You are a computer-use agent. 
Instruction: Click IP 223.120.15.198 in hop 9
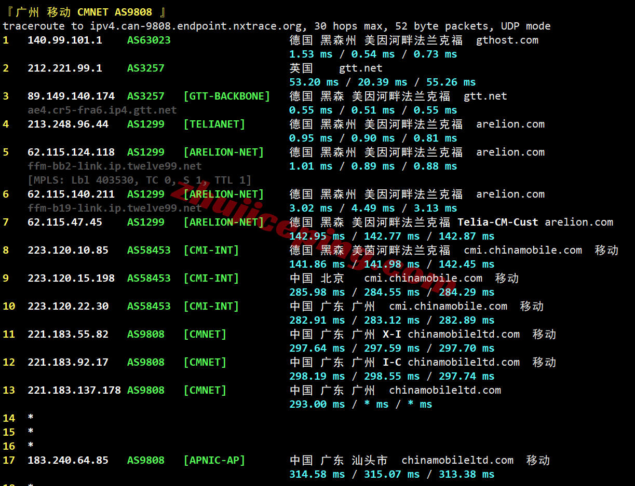pos(71,278)
